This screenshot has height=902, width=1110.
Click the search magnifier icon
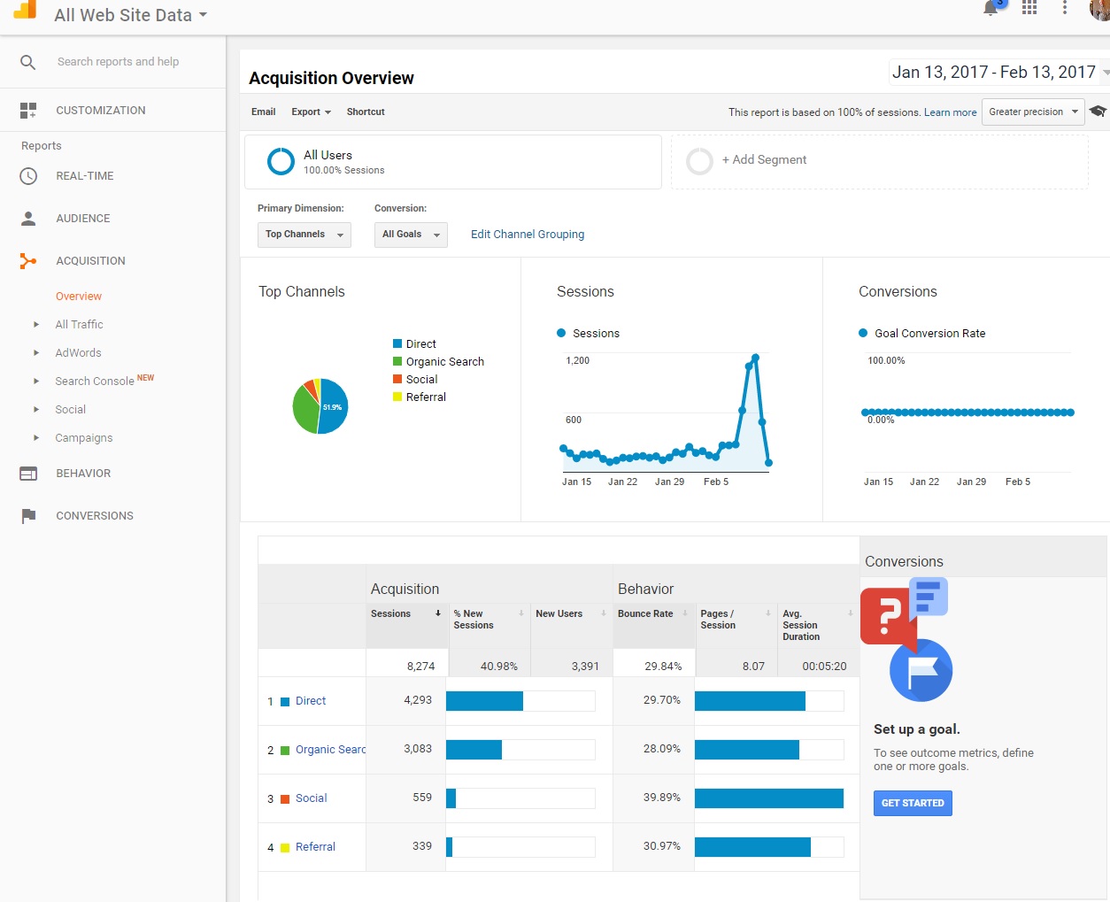click(x=28, y=62)
